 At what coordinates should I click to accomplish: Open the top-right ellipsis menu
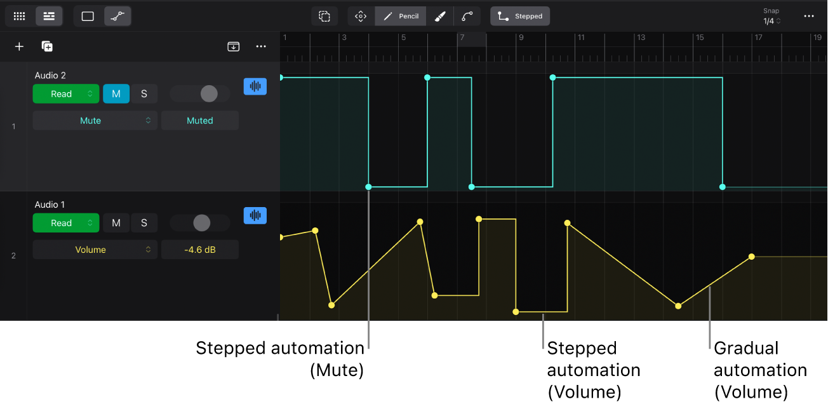(809, 16)
